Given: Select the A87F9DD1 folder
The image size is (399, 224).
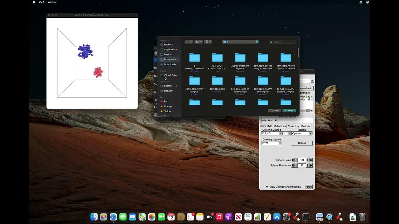Looking at the screenshot, I should (217, 62).
